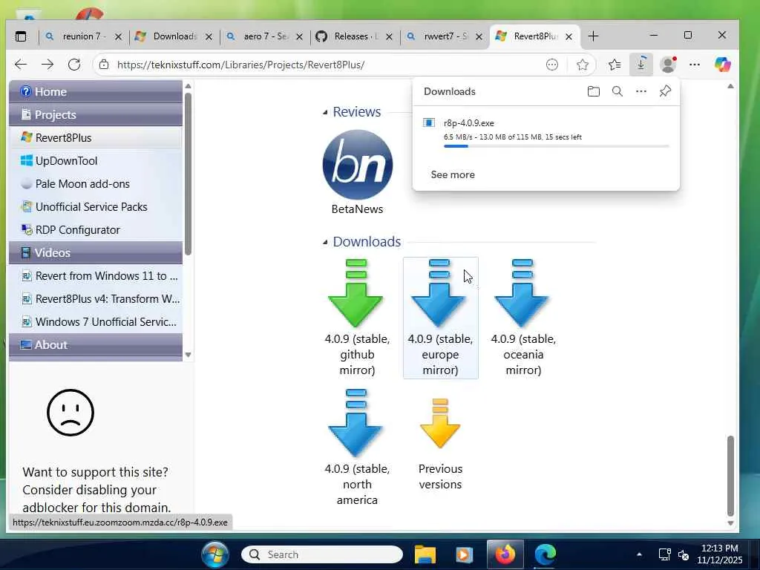The width and height of the screenshot is (760, 570).
Task: Open Windows Start orb
Action: pyautogui.click(x=215, y=554)
